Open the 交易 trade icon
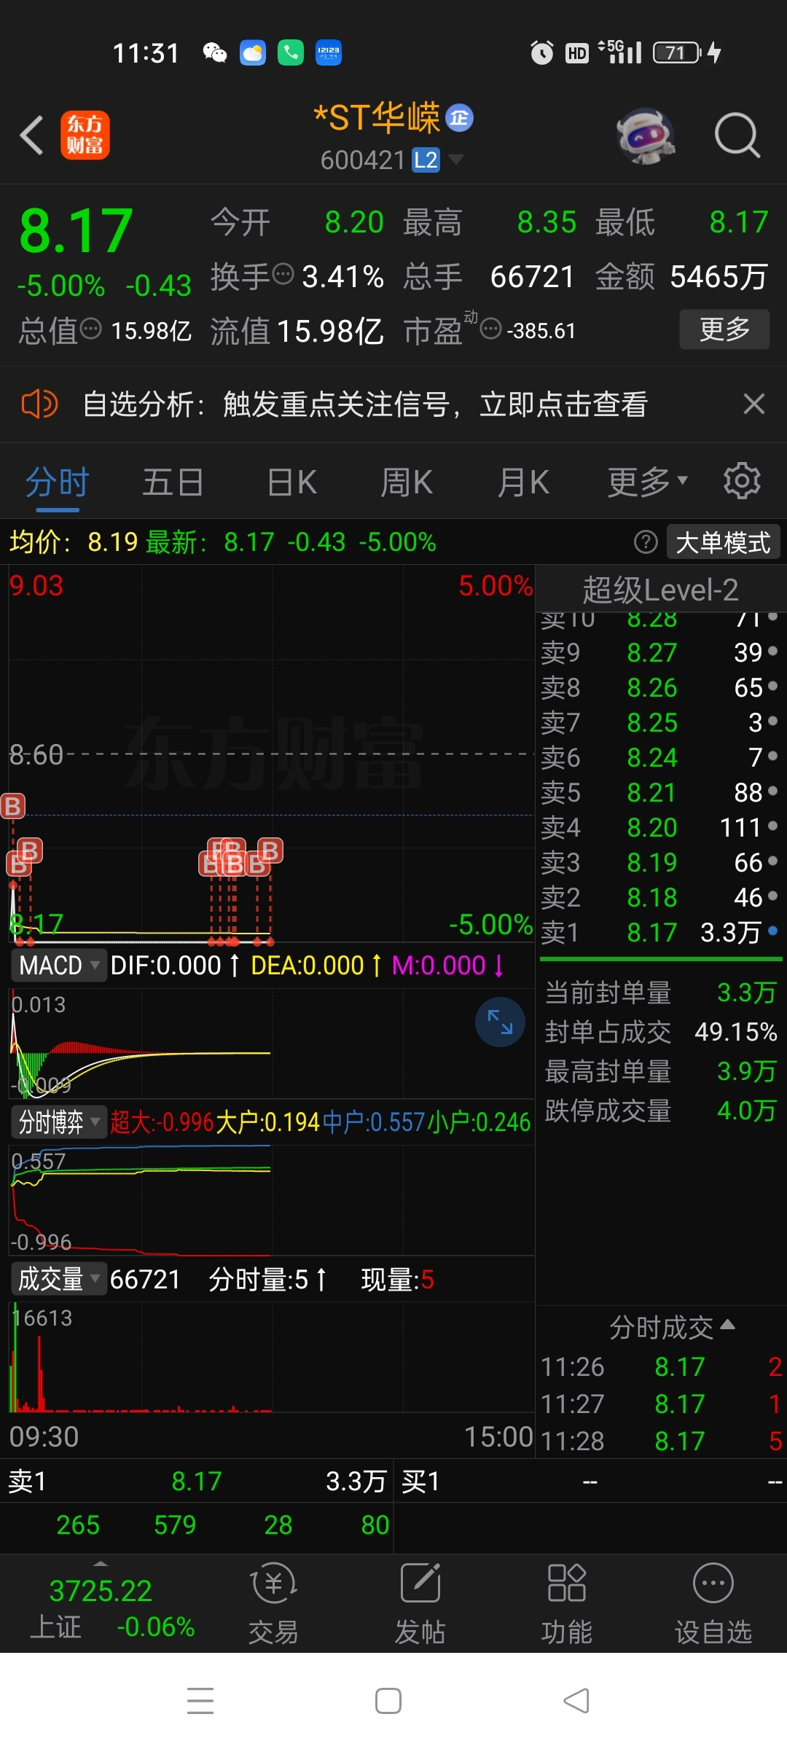The height and width of the screenshot is (1749, 787). pos(273,1603)
